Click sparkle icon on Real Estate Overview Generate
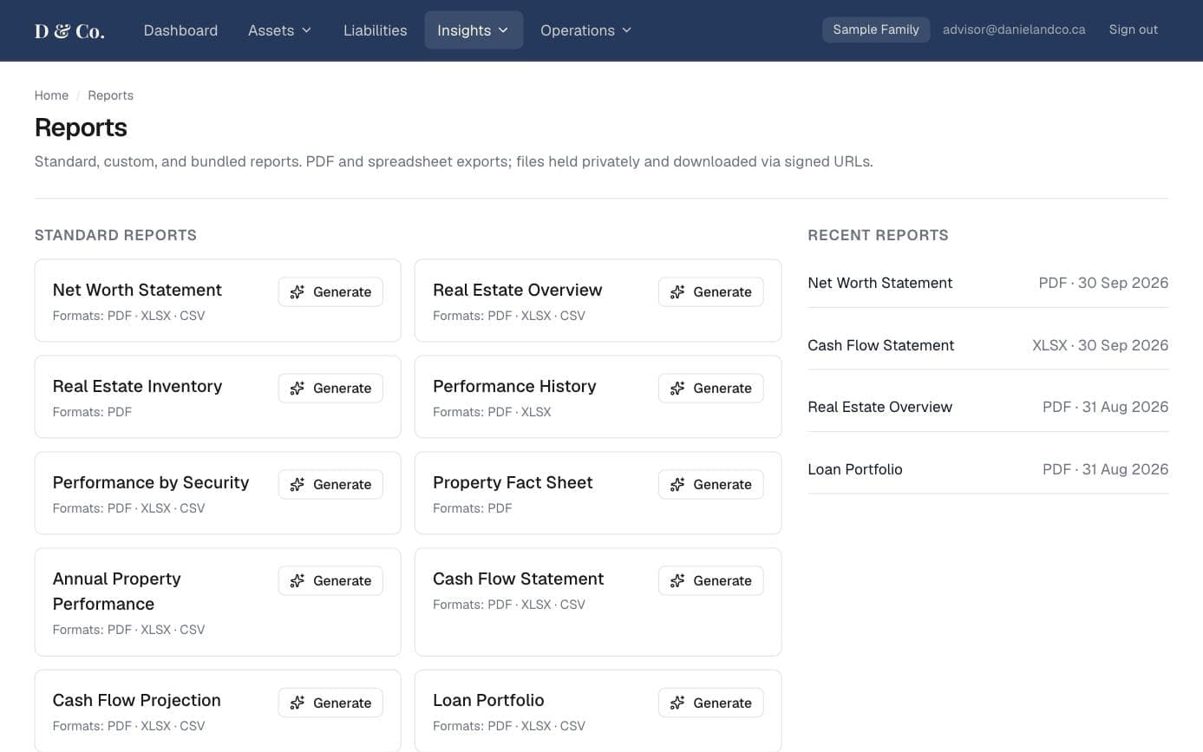 (677, 292)
